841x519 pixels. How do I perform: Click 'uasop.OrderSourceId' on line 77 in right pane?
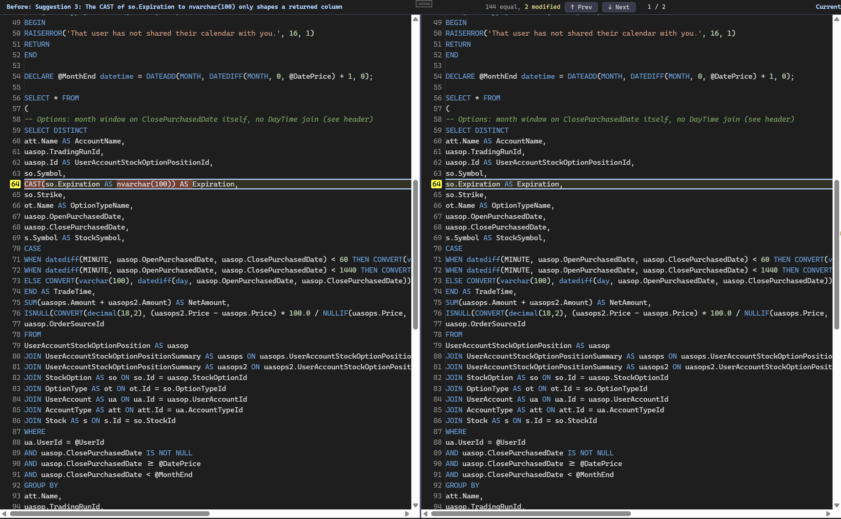click(485, 324)
